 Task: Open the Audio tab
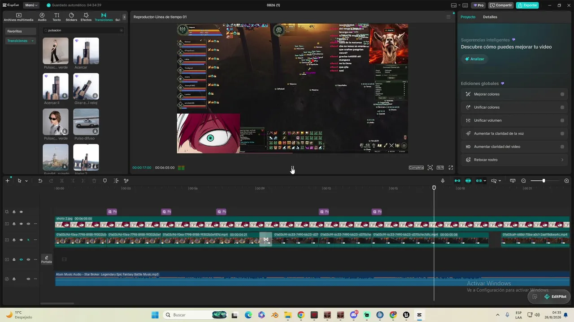42,17
